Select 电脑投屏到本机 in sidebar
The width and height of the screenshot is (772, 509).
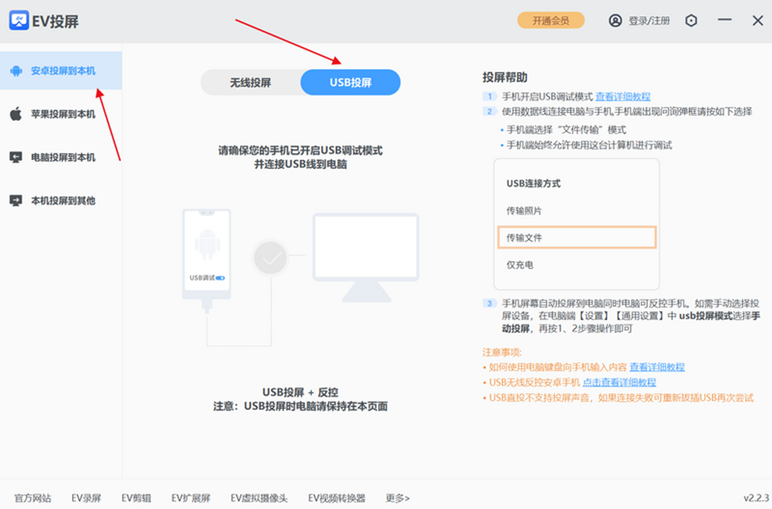(61, 157)
